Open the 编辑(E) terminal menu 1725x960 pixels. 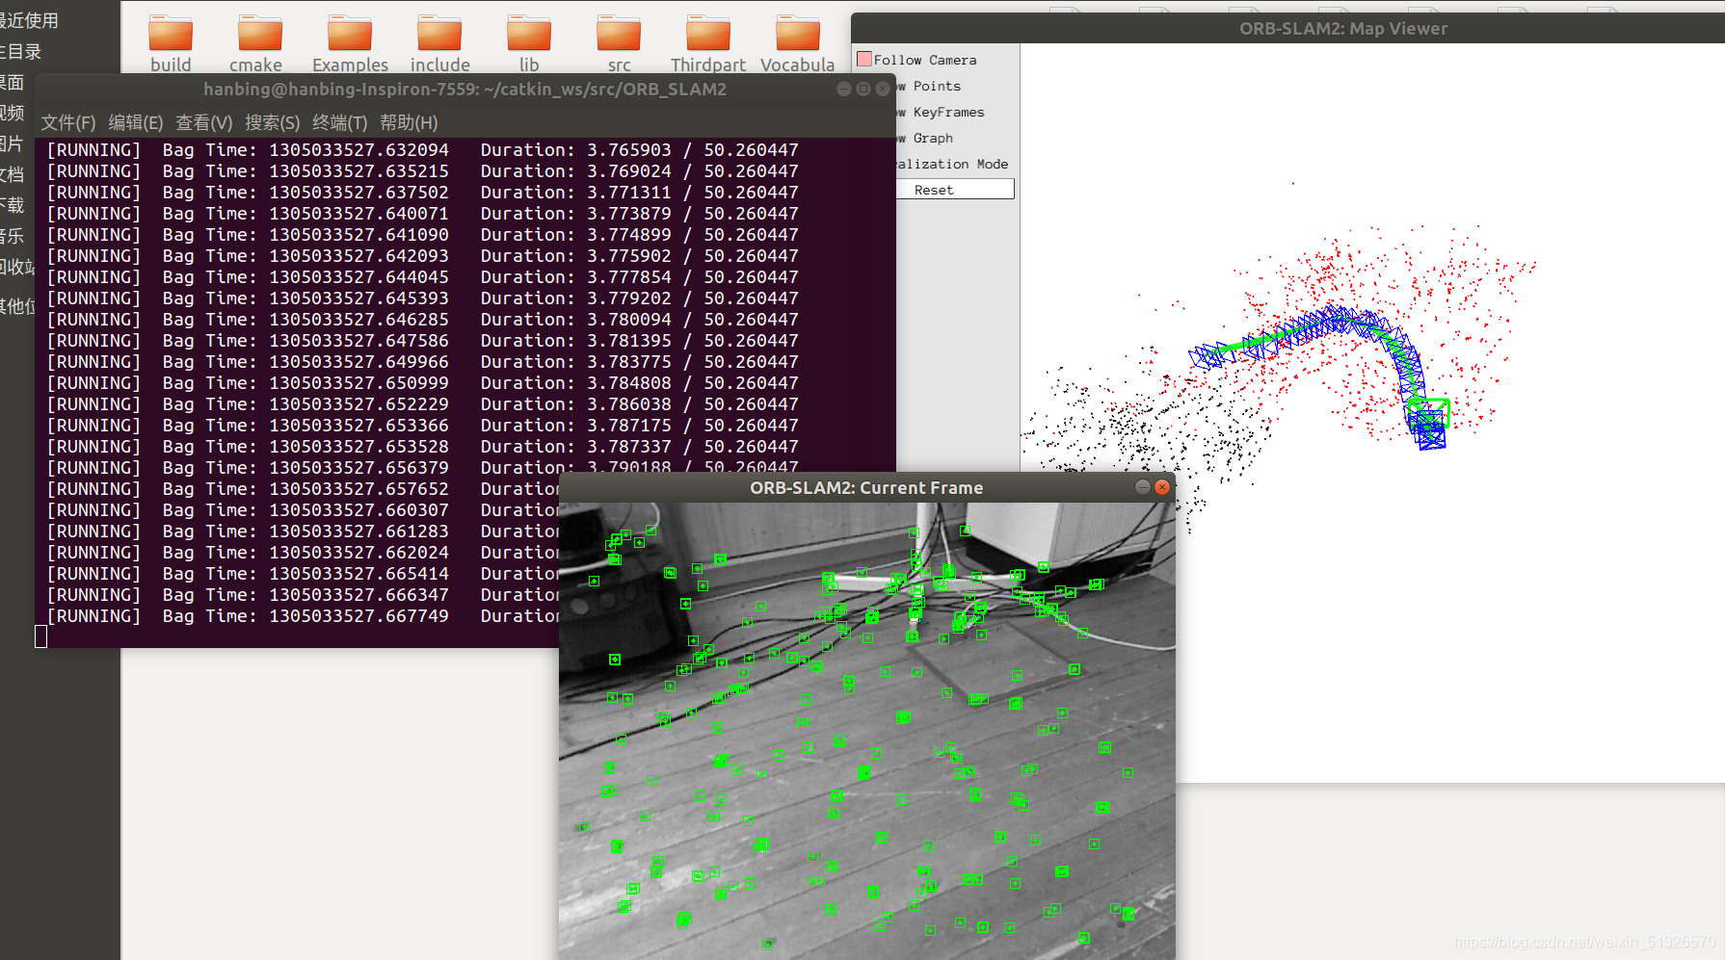(136, 122)
